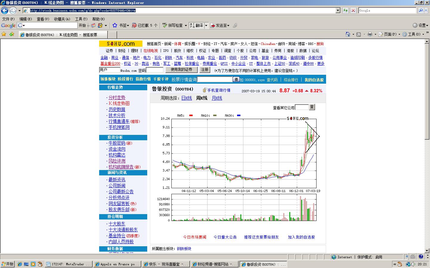Open the spell check dropdown arrow

tap(185, 25)
